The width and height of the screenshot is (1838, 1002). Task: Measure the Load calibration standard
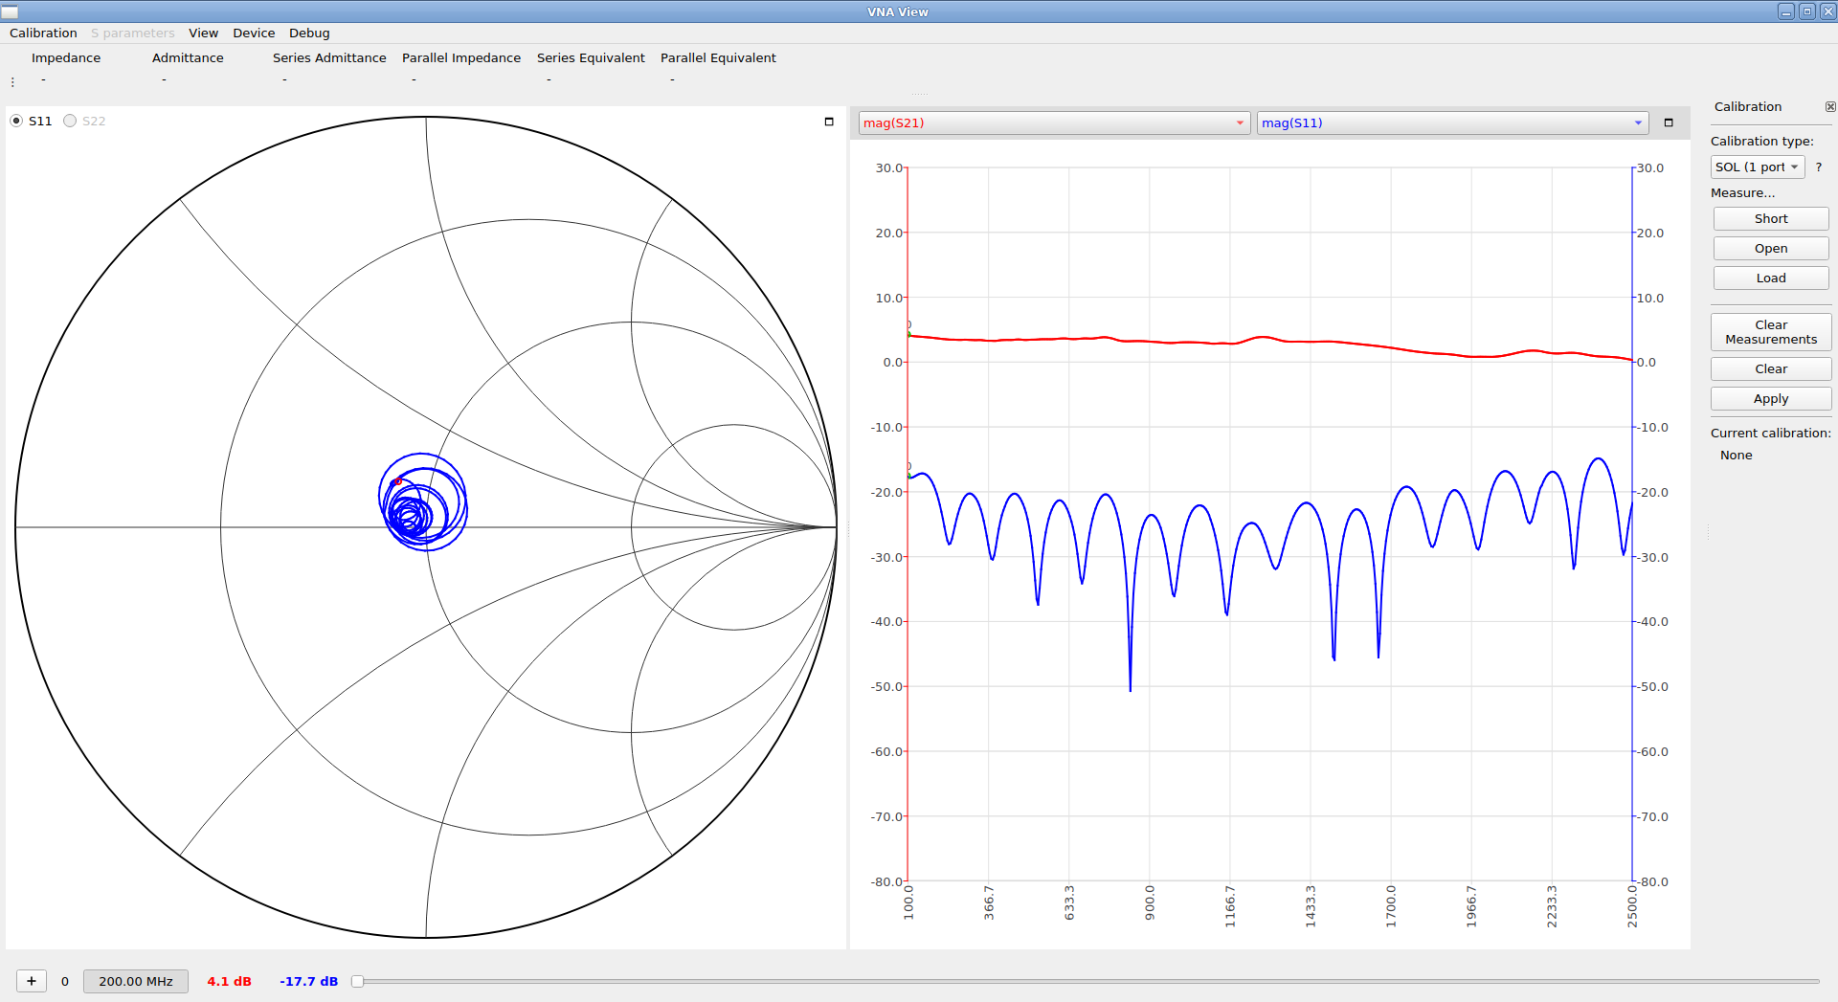1771,278
